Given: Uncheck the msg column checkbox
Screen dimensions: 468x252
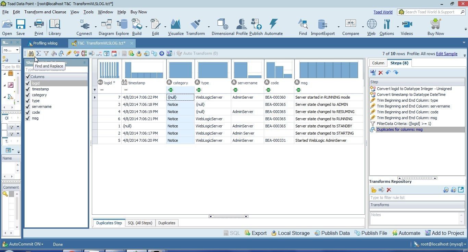Looking at the screenshot, I should 28,118.
